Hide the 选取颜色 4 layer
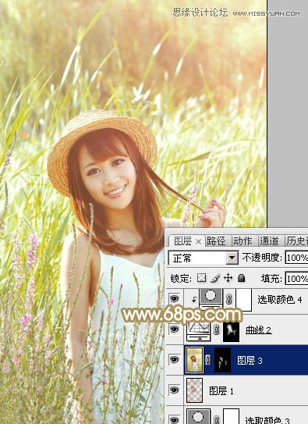The height and width of the screenshot is (424, 308). [175, 298]
